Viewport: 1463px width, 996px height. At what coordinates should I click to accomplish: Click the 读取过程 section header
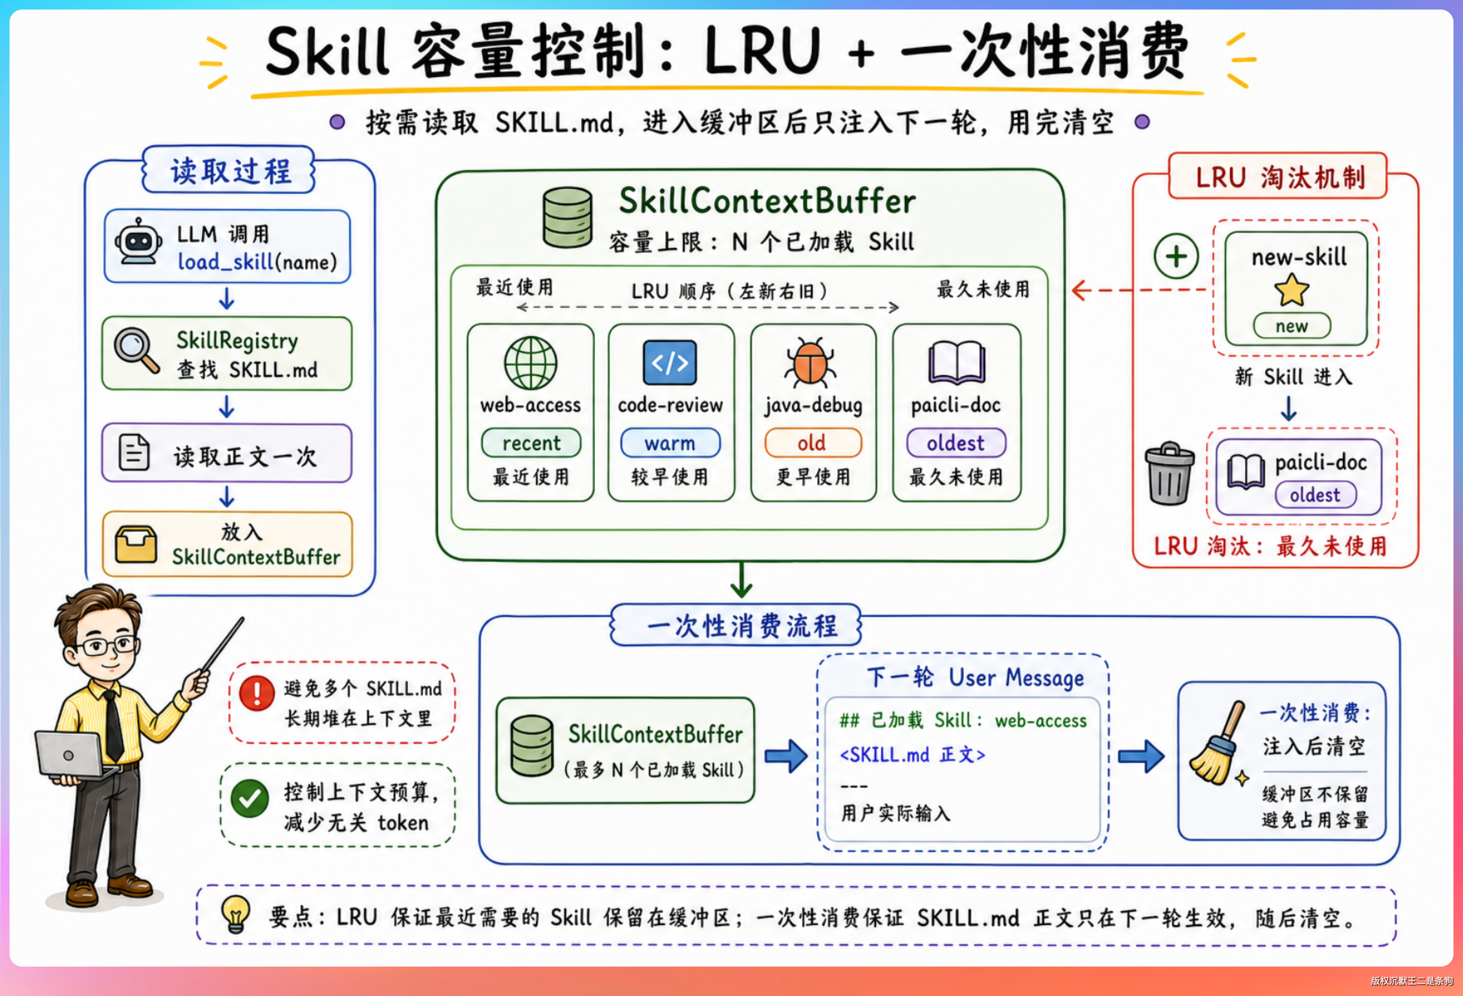(229, 171)
